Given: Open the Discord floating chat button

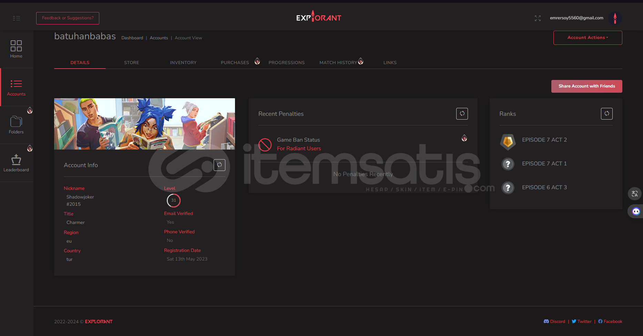Looking at the screenshot, I should click(x=636, y=211).
